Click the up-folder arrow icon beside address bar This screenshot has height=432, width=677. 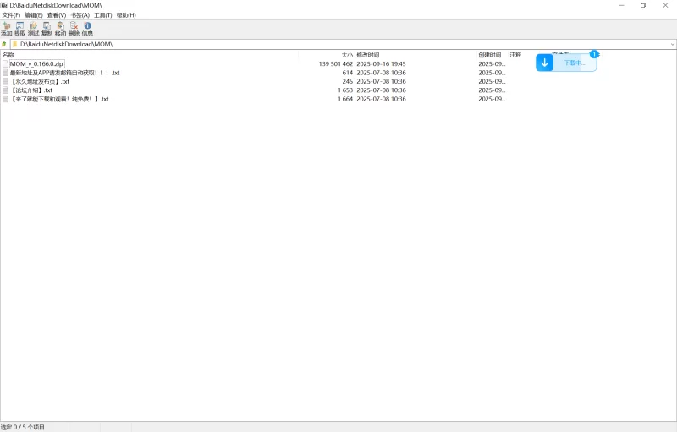(4, 44)
